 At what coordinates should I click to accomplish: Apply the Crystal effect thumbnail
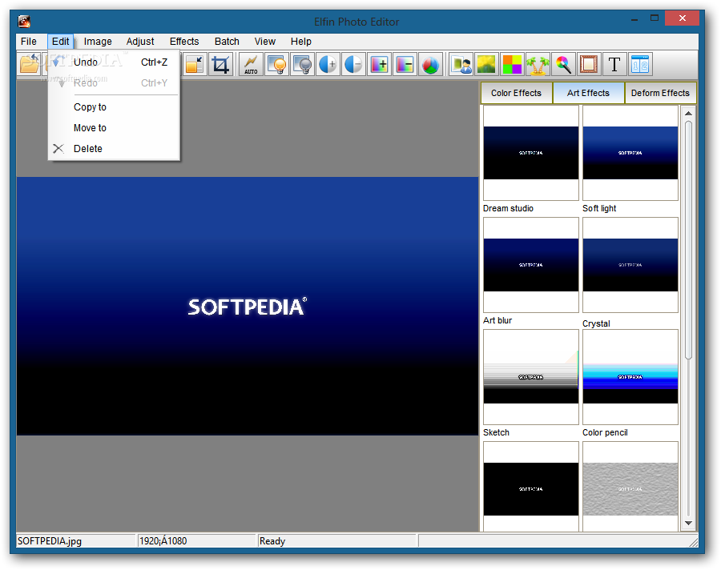pyautogui.click(x=630, y=265)
